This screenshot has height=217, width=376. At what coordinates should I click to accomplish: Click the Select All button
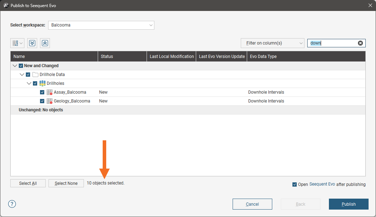(x=28, y=183)
